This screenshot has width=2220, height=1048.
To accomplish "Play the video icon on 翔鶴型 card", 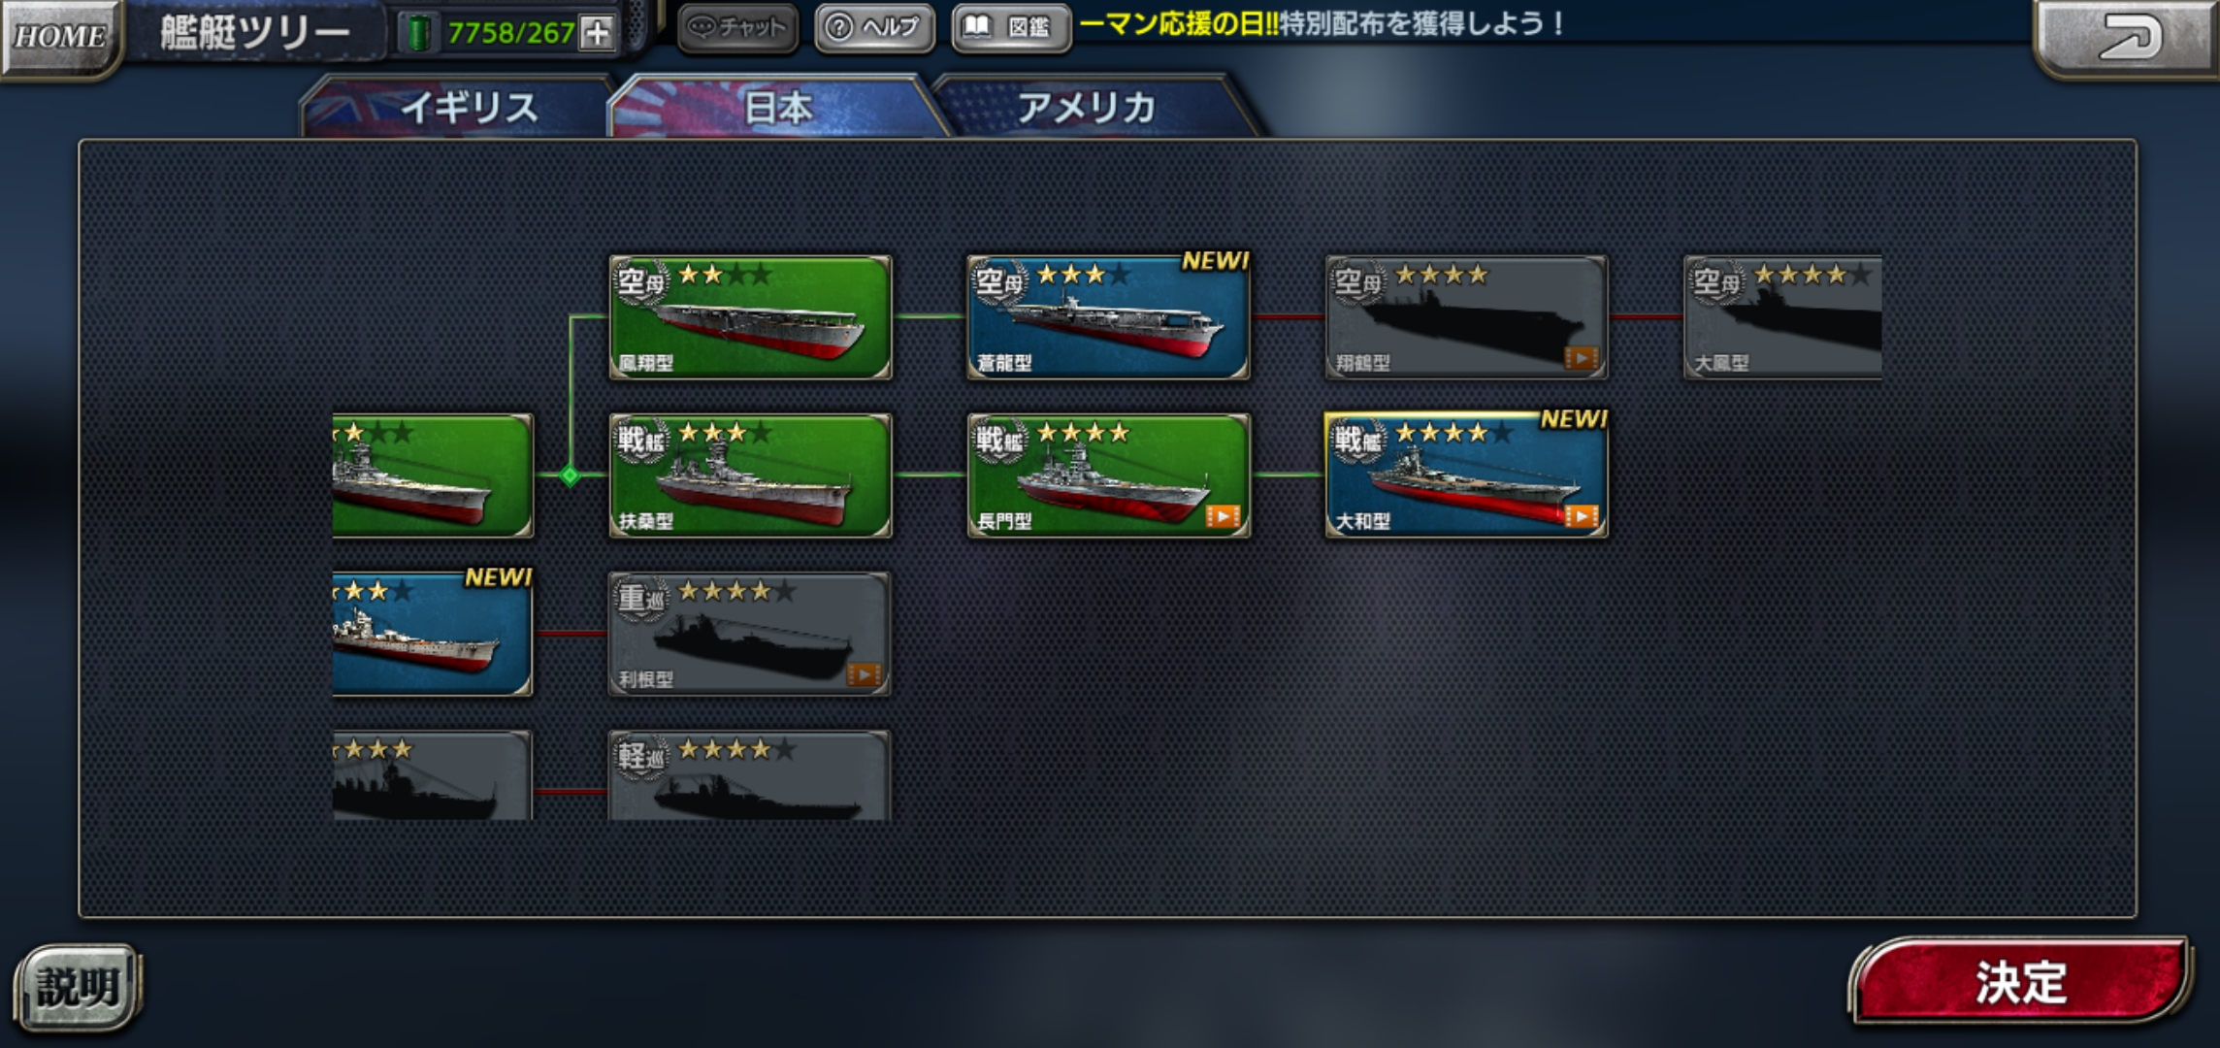I will tap(1582, 358).
